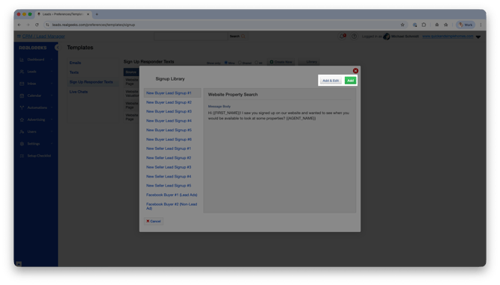500x285 pixels.
Task: Select New Seller Lead Signup #5
Action: coord(169,186)
